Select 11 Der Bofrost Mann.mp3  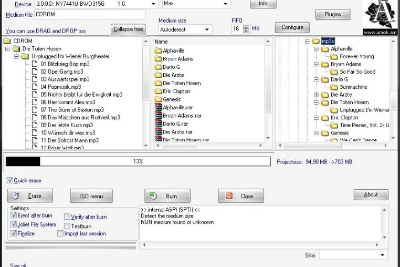pos(70,140)
